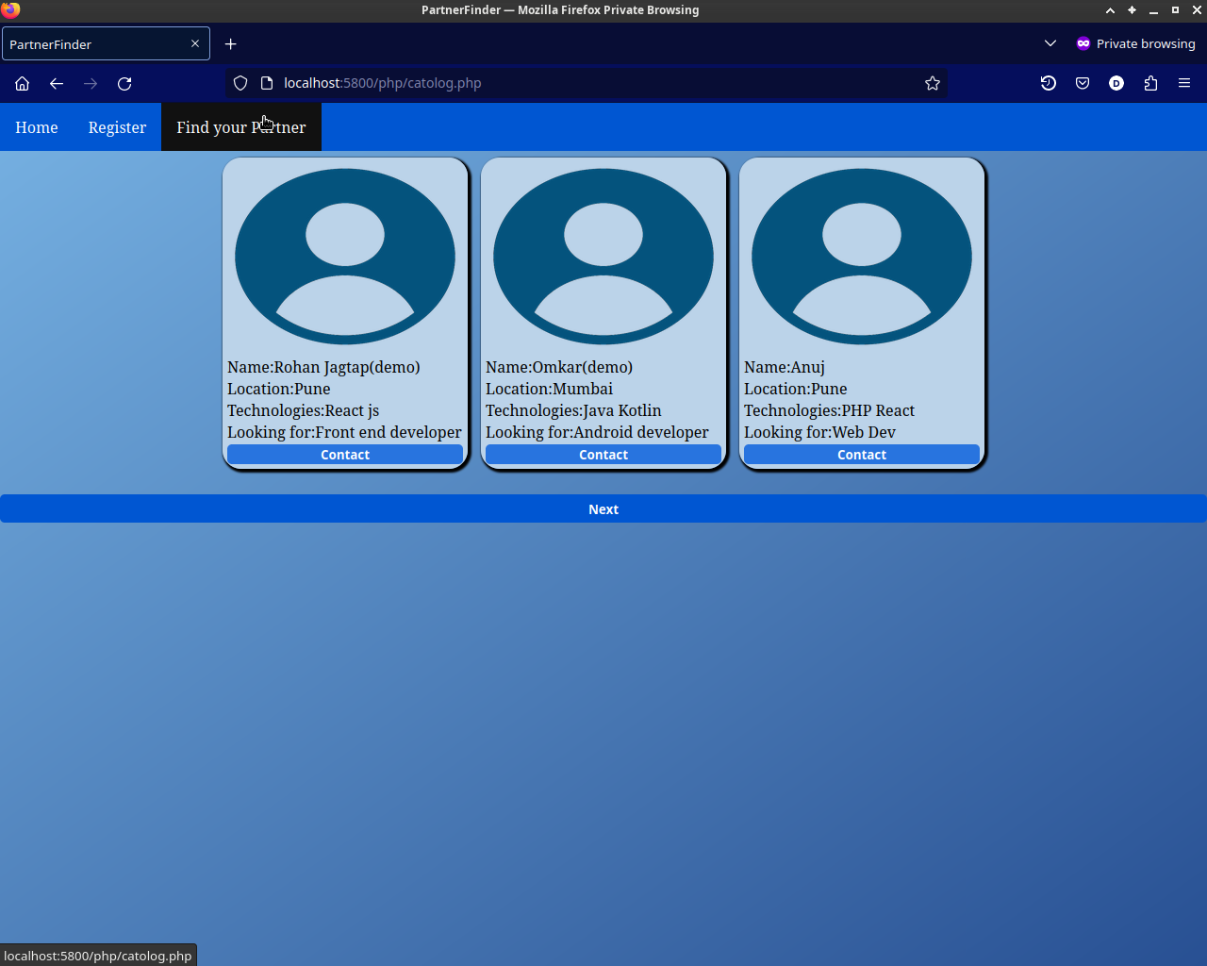Reload the current page
Screen dimensions: 1207x966
tap(124, 83)
